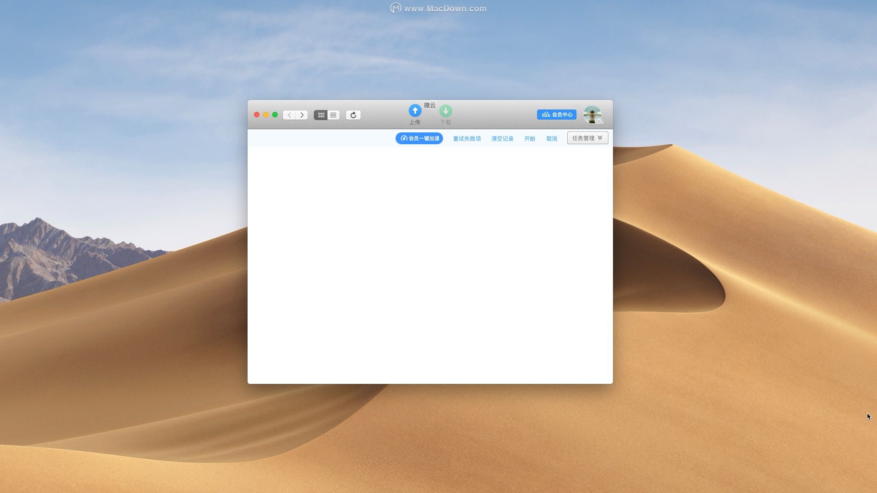Click the 清空记录 clear records link
877x493 pixels.
[x=502, y=139]
